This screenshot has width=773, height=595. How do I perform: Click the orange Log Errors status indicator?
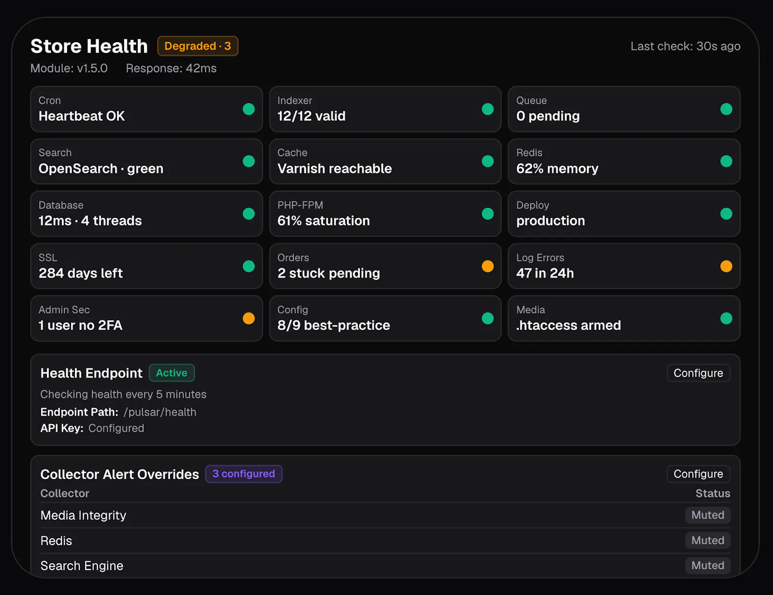coord(726,266)
